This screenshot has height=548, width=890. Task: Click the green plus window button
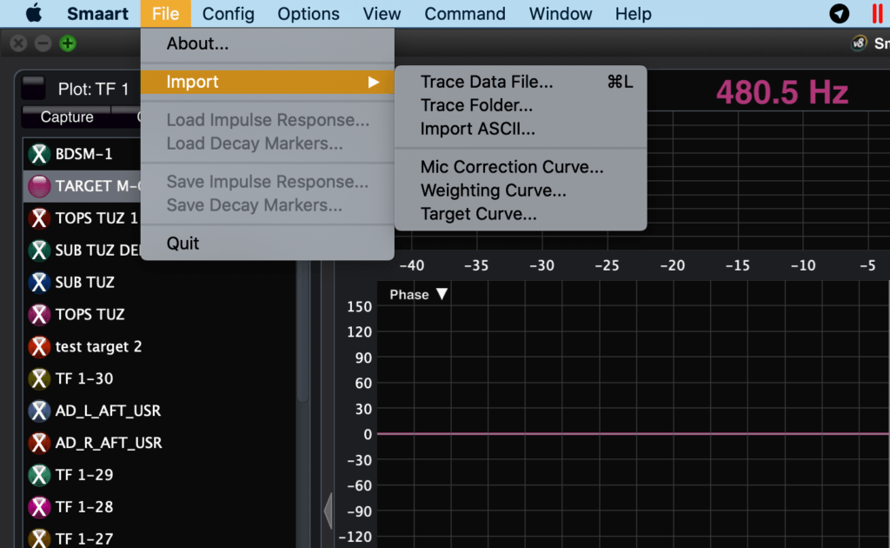(x=68, y=43)
